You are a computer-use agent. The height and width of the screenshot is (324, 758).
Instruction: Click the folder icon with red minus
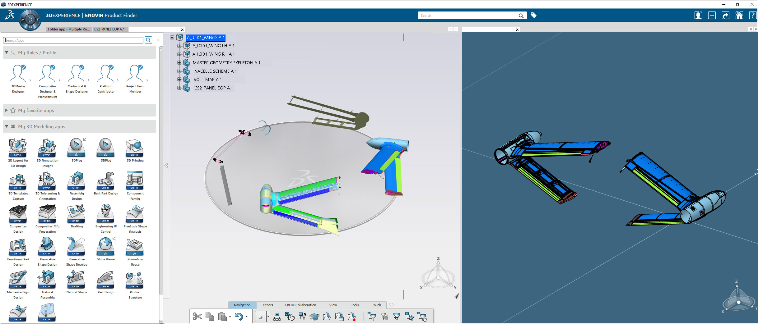[x=352, y=317]
